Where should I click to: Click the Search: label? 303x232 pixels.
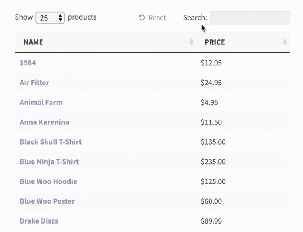click(195, 18)
